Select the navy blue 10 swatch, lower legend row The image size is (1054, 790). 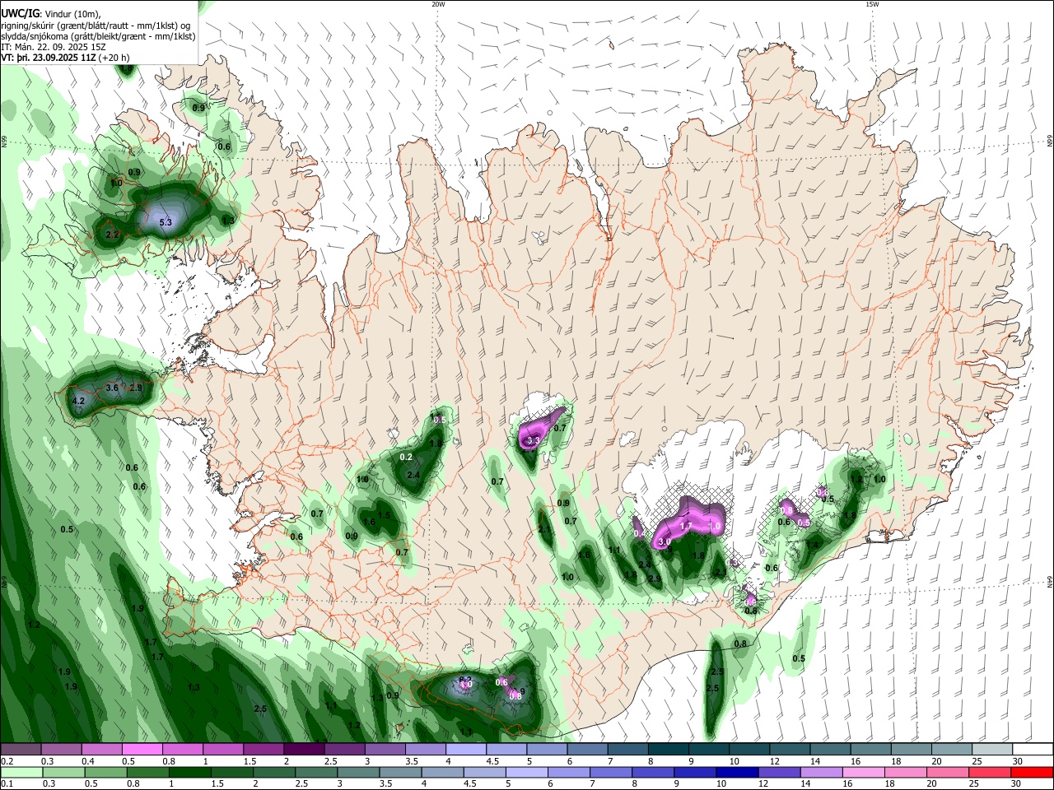coord(735,772)
